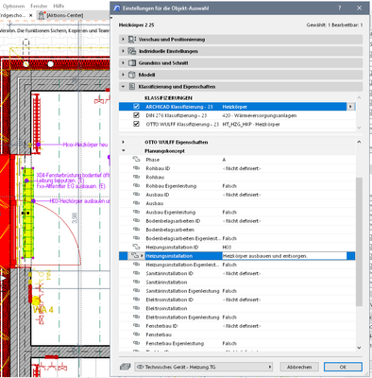
Task: Click link icon of the Bodenbelagsarbeiten row
Action: pos(136,230)
